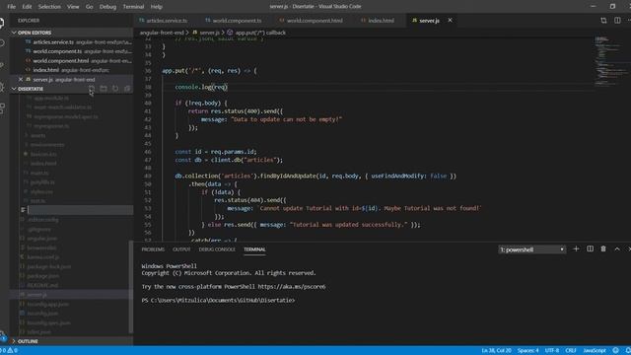Click the PowerShell terminal prompt line
Viewport: 631px width, 355px height.
coord(218,300)
